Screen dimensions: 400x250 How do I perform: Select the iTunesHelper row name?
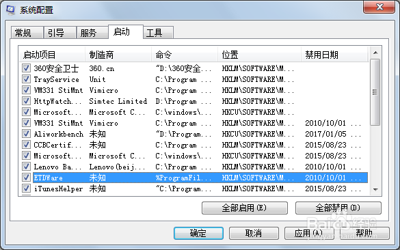click(x=58, y=189)
